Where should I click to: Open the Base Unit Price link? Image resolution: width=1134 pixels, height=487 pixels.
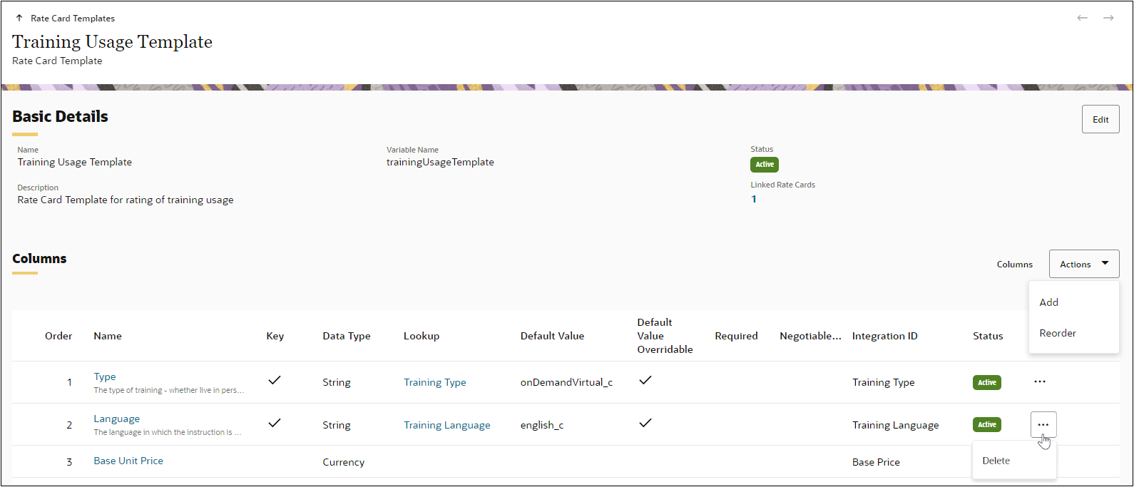(128, 461)
